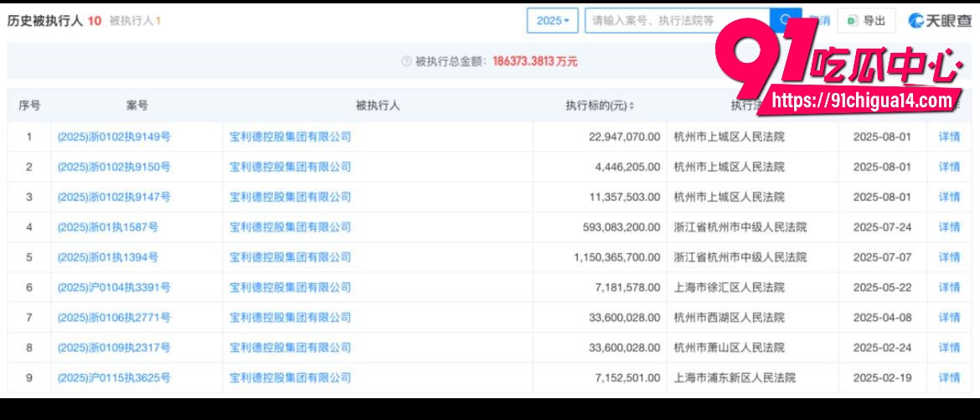Click the help icon beside 被执行总金额
This screenshot has width=980, height=420.
(406, 61)
